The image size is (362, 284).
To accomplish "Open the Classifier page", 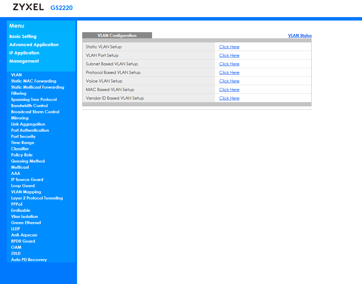I will click(x=20, y=149).
